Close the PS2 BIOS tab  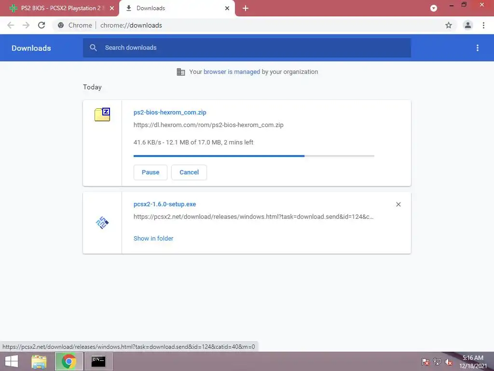(x=112, y=8)
